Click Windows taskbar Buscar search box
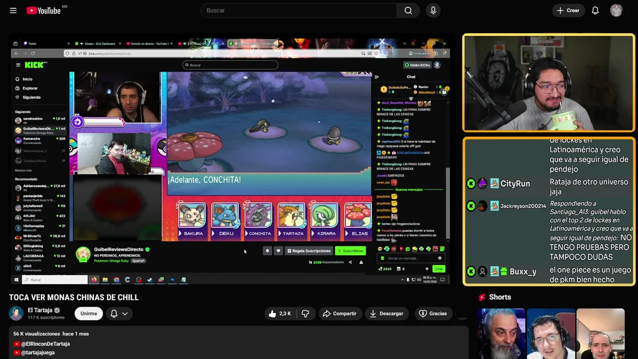 (54, 280)
